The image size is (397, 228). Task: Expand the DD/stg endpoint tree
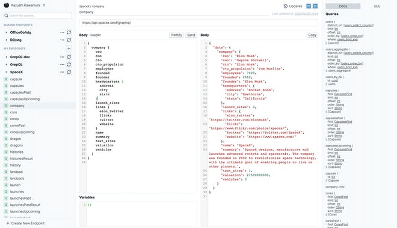pos(6,40)
